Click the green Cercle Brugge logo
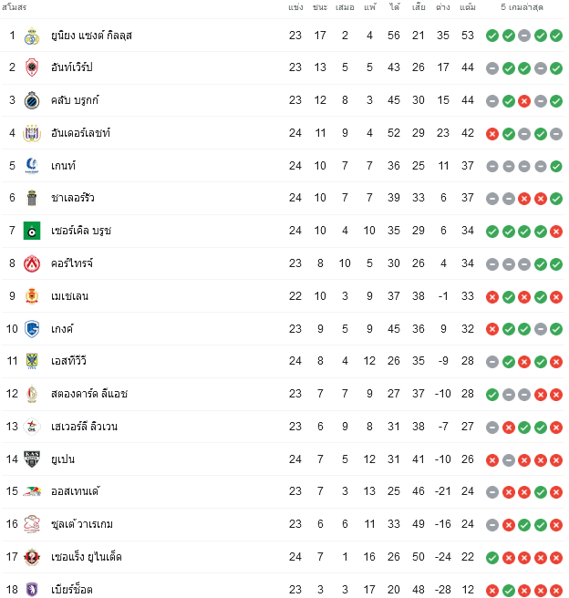The height and width of the screenshot is (598, 569). 32,231
